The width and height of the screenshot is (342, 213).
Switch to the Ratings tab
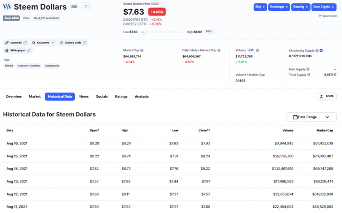(x=121, y=96)
